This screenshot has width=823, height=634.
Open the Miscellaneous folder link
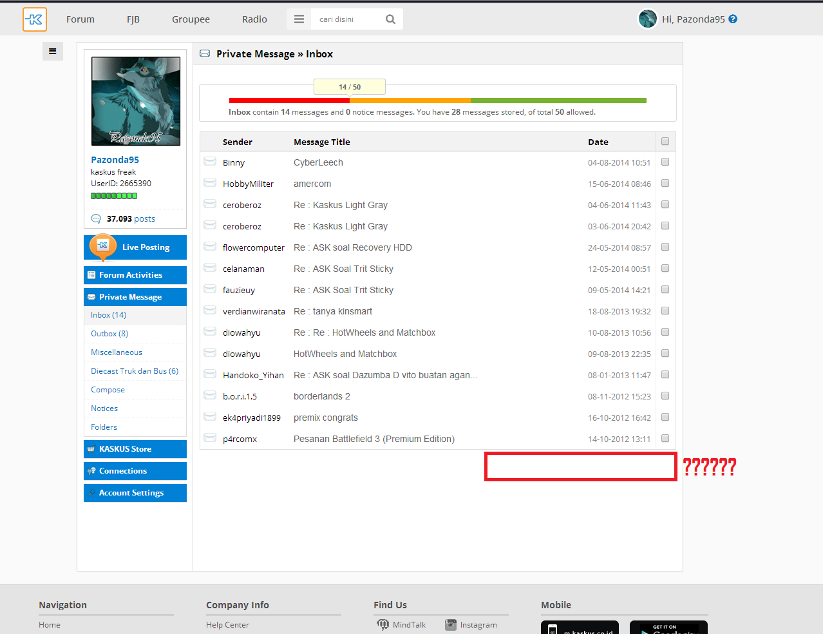point(117,352)
